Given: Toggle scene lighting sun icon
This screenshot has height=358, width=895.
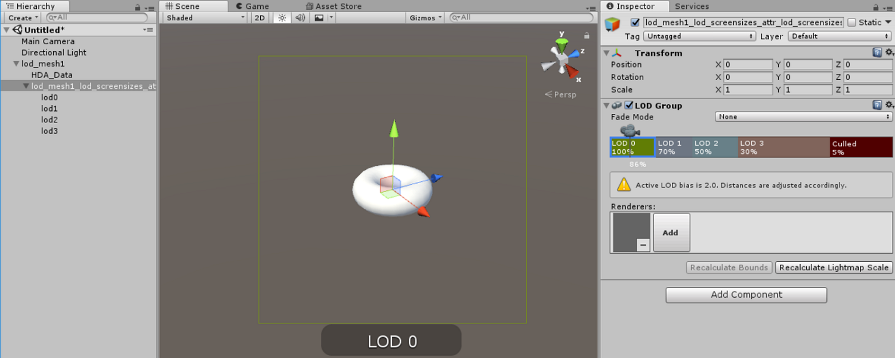Looking at the screenshot, I should [x=282, y=18].
